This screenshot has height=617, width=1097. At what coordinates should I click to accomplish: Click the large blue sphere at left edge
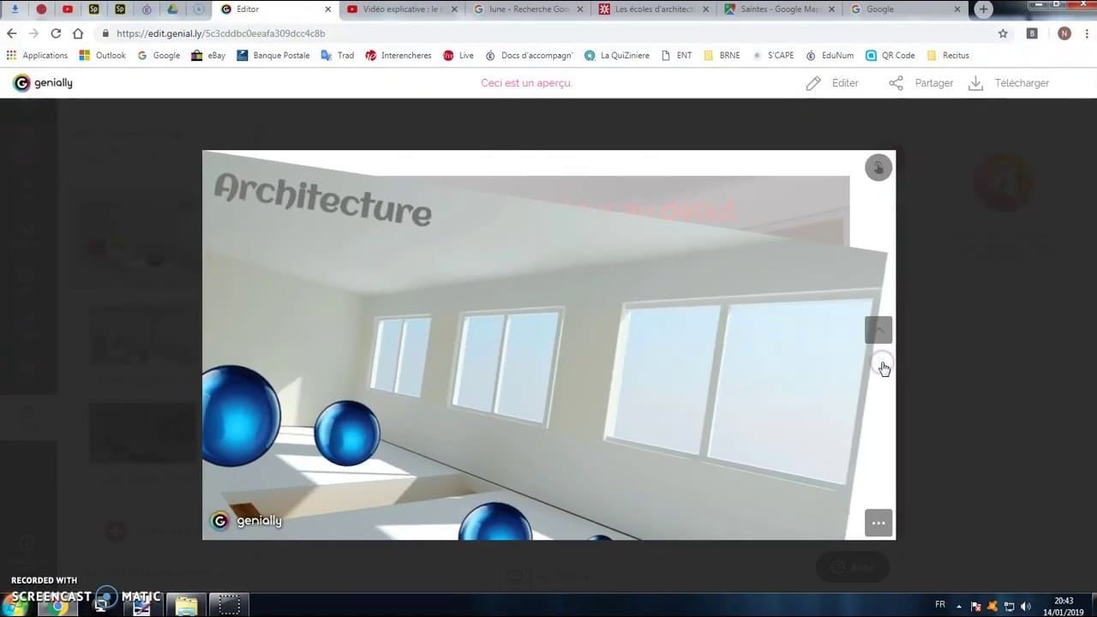pyautogui.click(x=241, y=416)
